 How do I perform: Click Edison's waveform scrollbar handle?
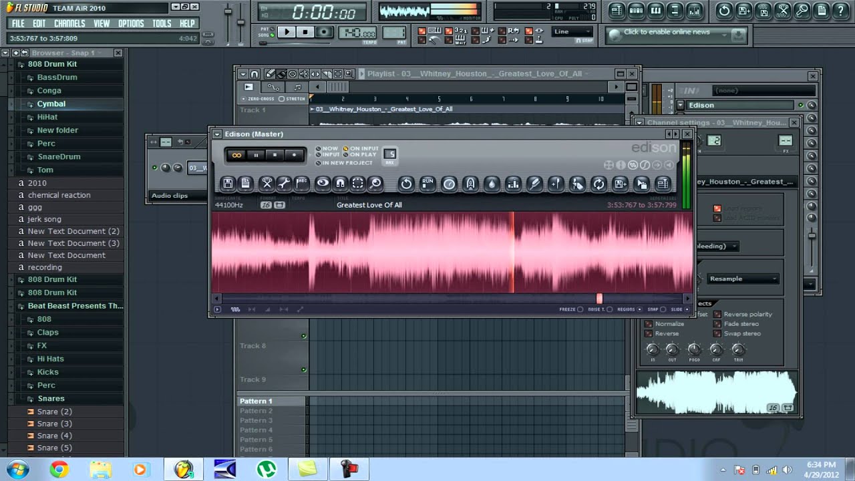pyautogui.click(x=599, y=299)
